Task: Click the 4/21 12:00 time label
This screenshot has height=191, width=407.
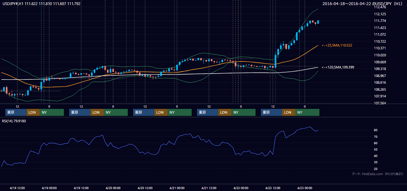Action: [209, 188]
